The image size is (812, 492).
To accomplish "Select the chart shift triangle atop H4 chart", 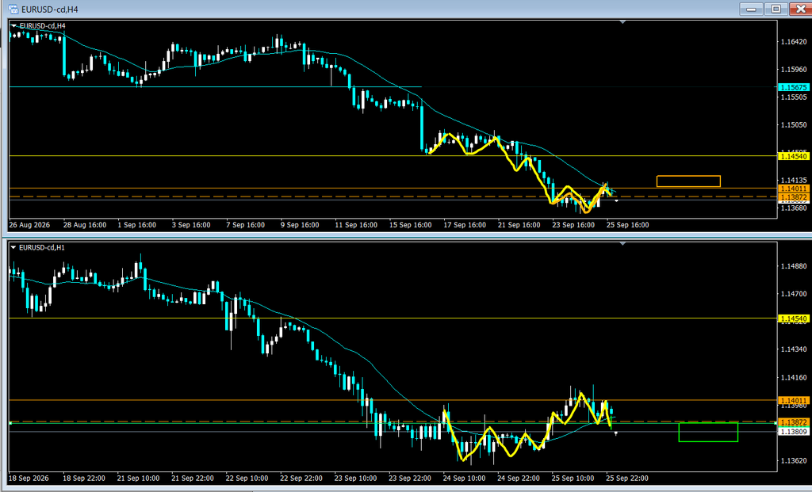I will 622,22.
